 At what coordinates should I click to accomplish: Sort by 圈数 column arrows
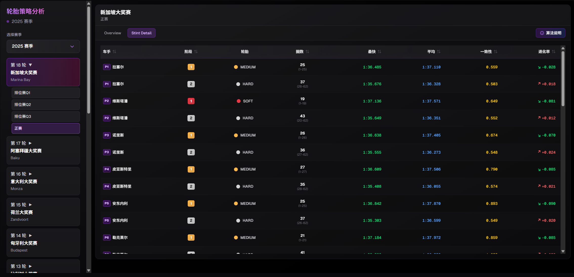coord(307,52)
